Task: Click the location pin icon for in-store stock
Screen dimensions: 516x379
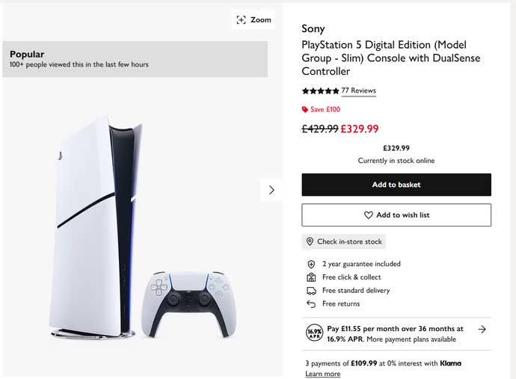Action: pos(310,242)
